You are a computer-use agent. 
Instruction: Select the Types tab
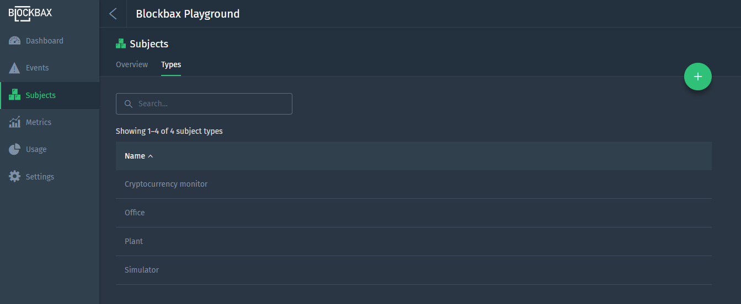171,64
